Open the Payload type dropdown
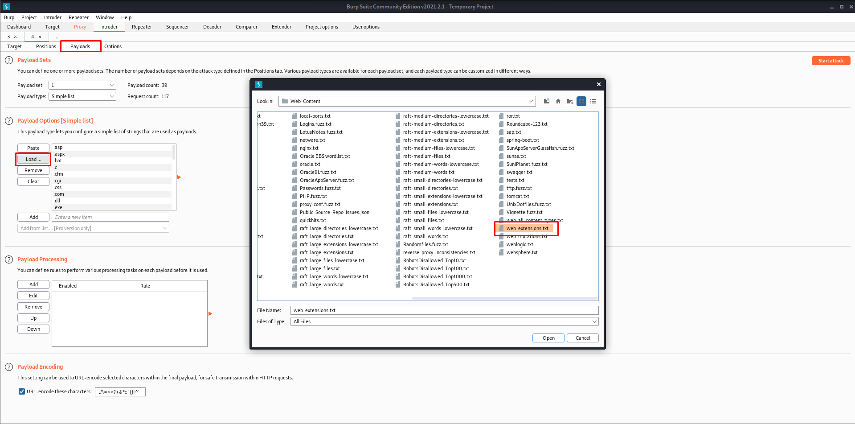 tap(82, 96)
